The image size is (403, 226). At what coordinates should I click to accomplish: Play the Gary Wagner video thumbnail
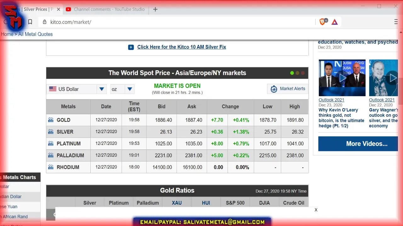coord(383,78)
